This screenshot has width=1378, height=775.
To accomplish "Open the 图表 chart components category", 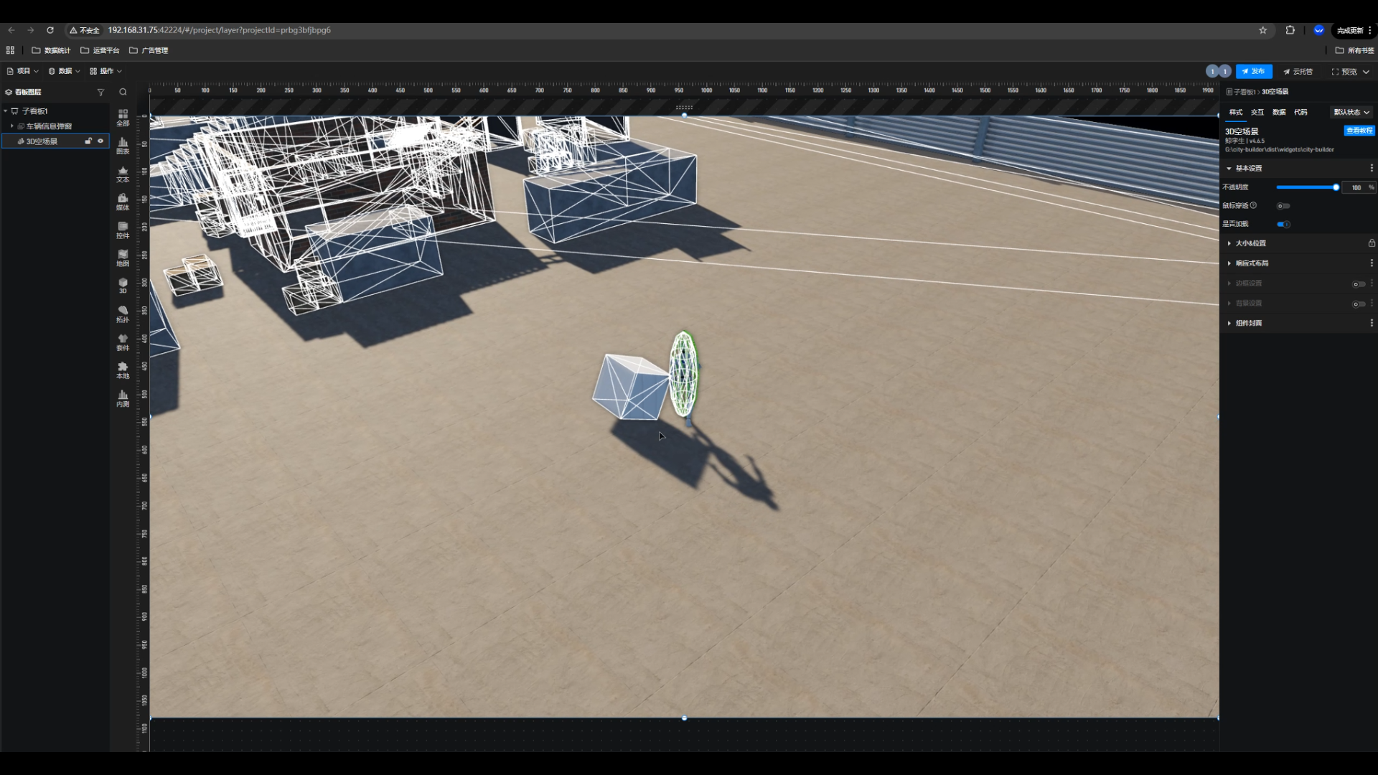I will 123,145.
